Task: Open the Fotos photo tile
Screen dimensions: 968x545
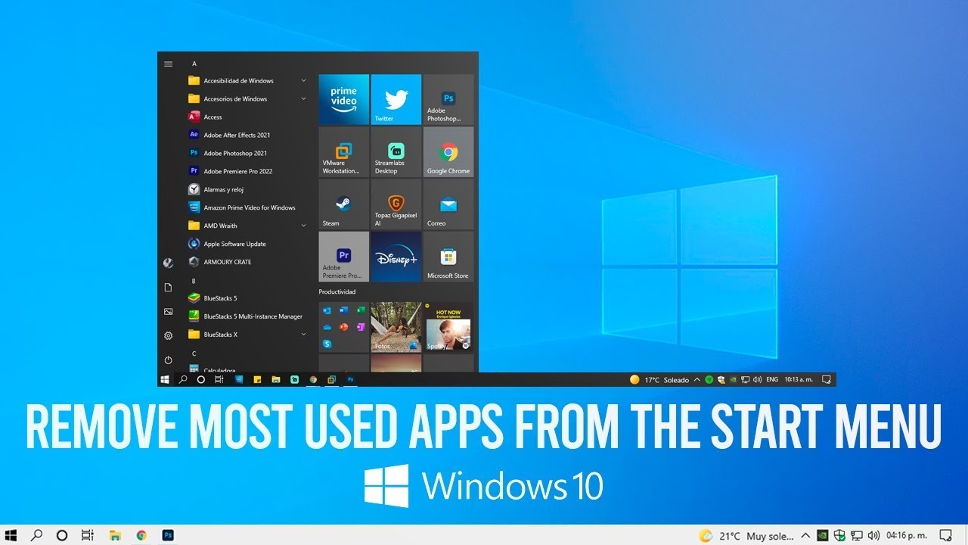Action: 396,327
